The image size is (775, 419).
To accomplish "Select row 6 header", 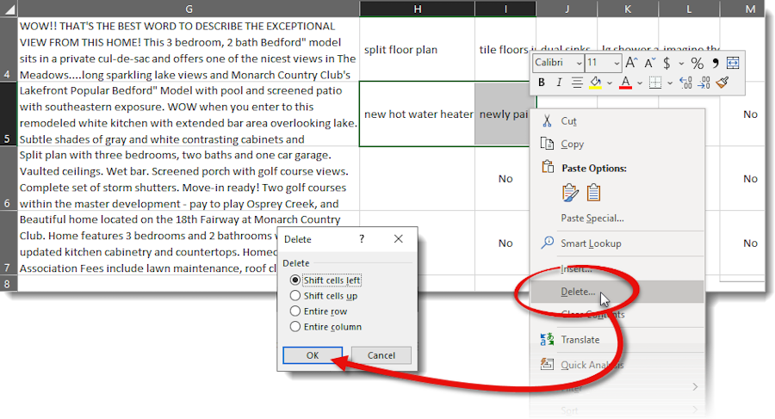I will click(9, 178).
